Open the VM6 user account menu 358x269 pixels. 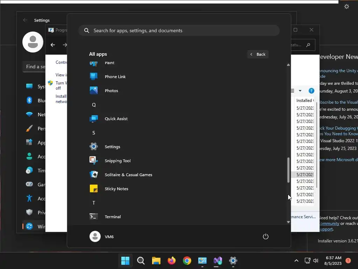(102, 236)
